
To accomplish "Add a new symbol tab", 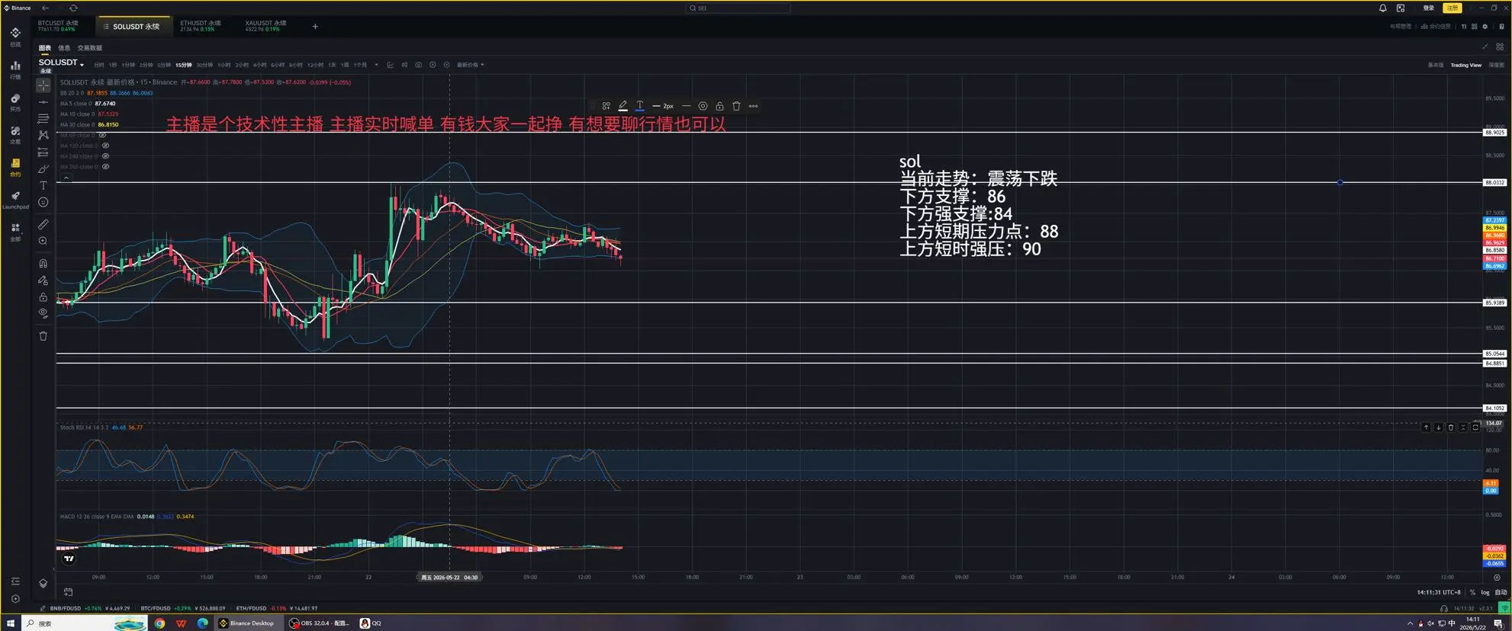I will click(x=315, y=27).
